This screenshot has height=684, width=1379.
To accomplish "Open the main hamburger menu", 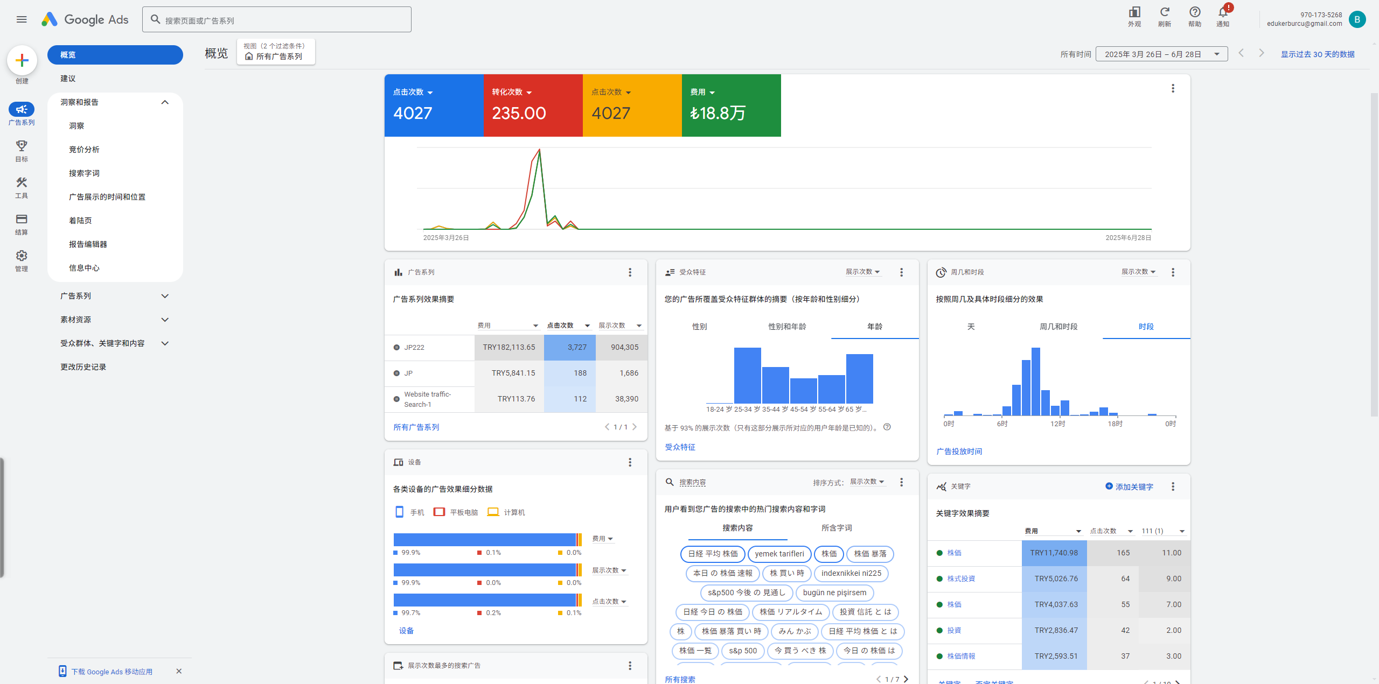I will 22,20.
